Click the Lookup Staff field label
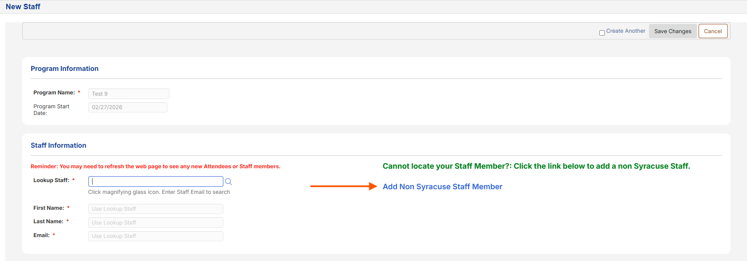The width and height of the screenshot is (747, 261). 51,180
